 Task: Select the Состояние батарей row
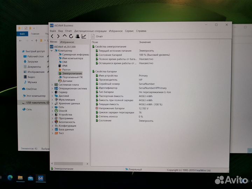tap(133, 55)
